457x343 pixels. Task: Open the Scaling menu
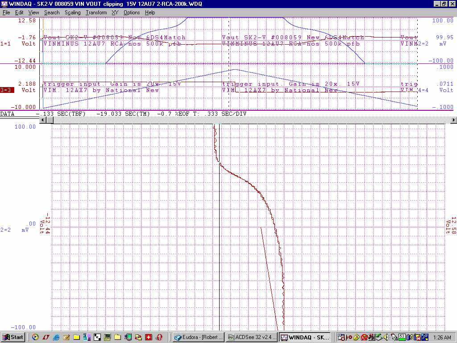(x=72, y=13)
